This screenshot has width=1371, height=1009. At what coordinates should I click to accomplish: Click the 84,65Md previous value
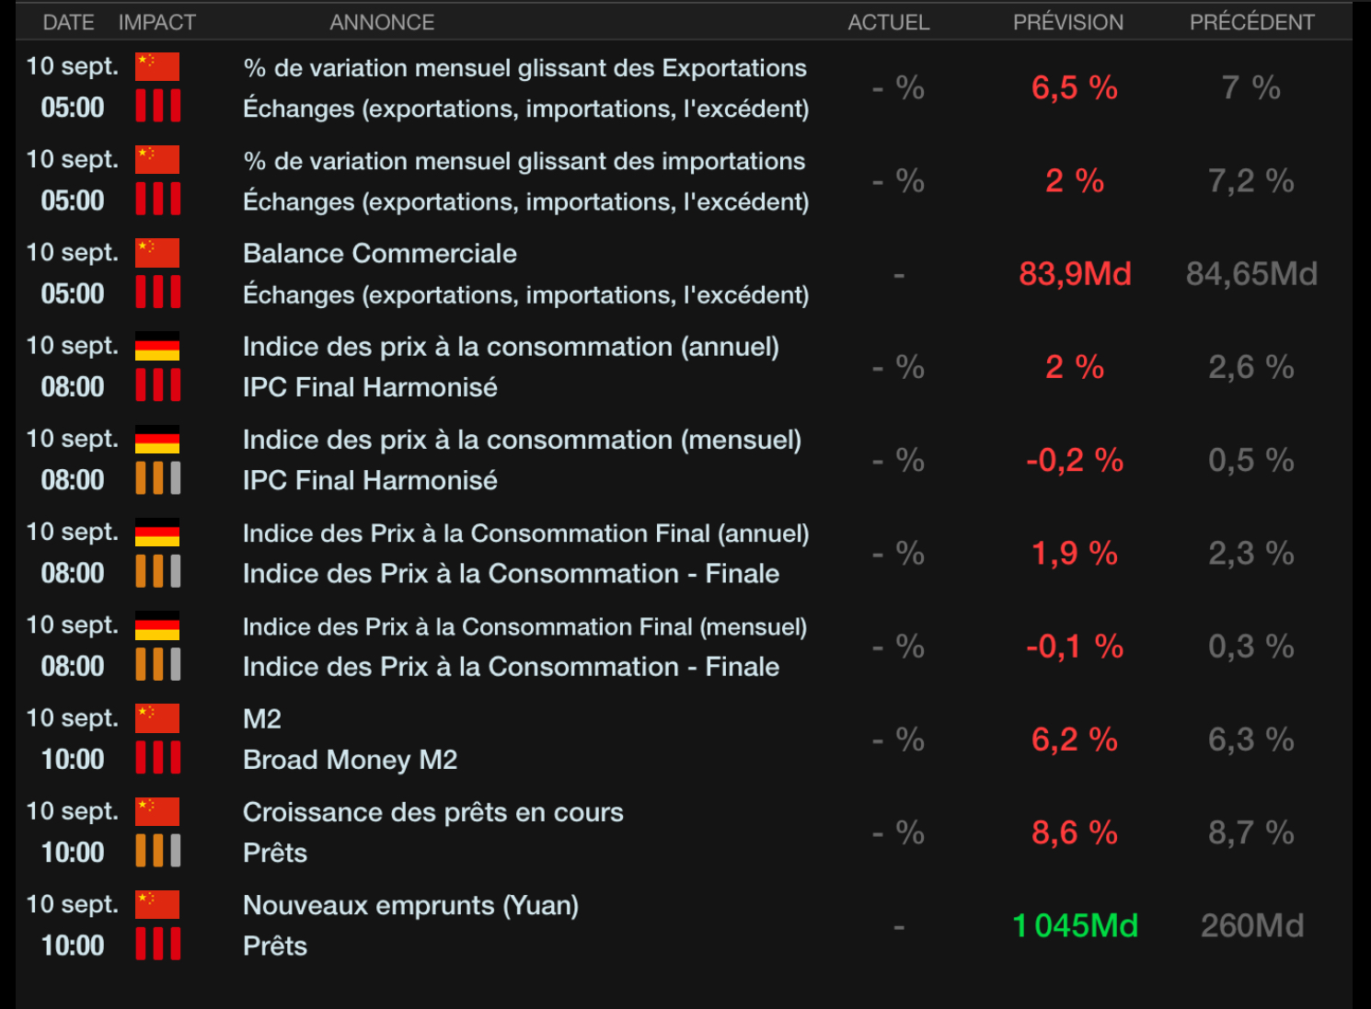tap(1251, 274)
